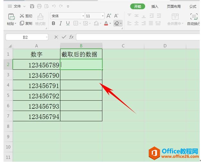The height and width of the screenshot is (162, 201).
Task: Undo the last action
Action: pyautogui.click(x=54, y=6)
